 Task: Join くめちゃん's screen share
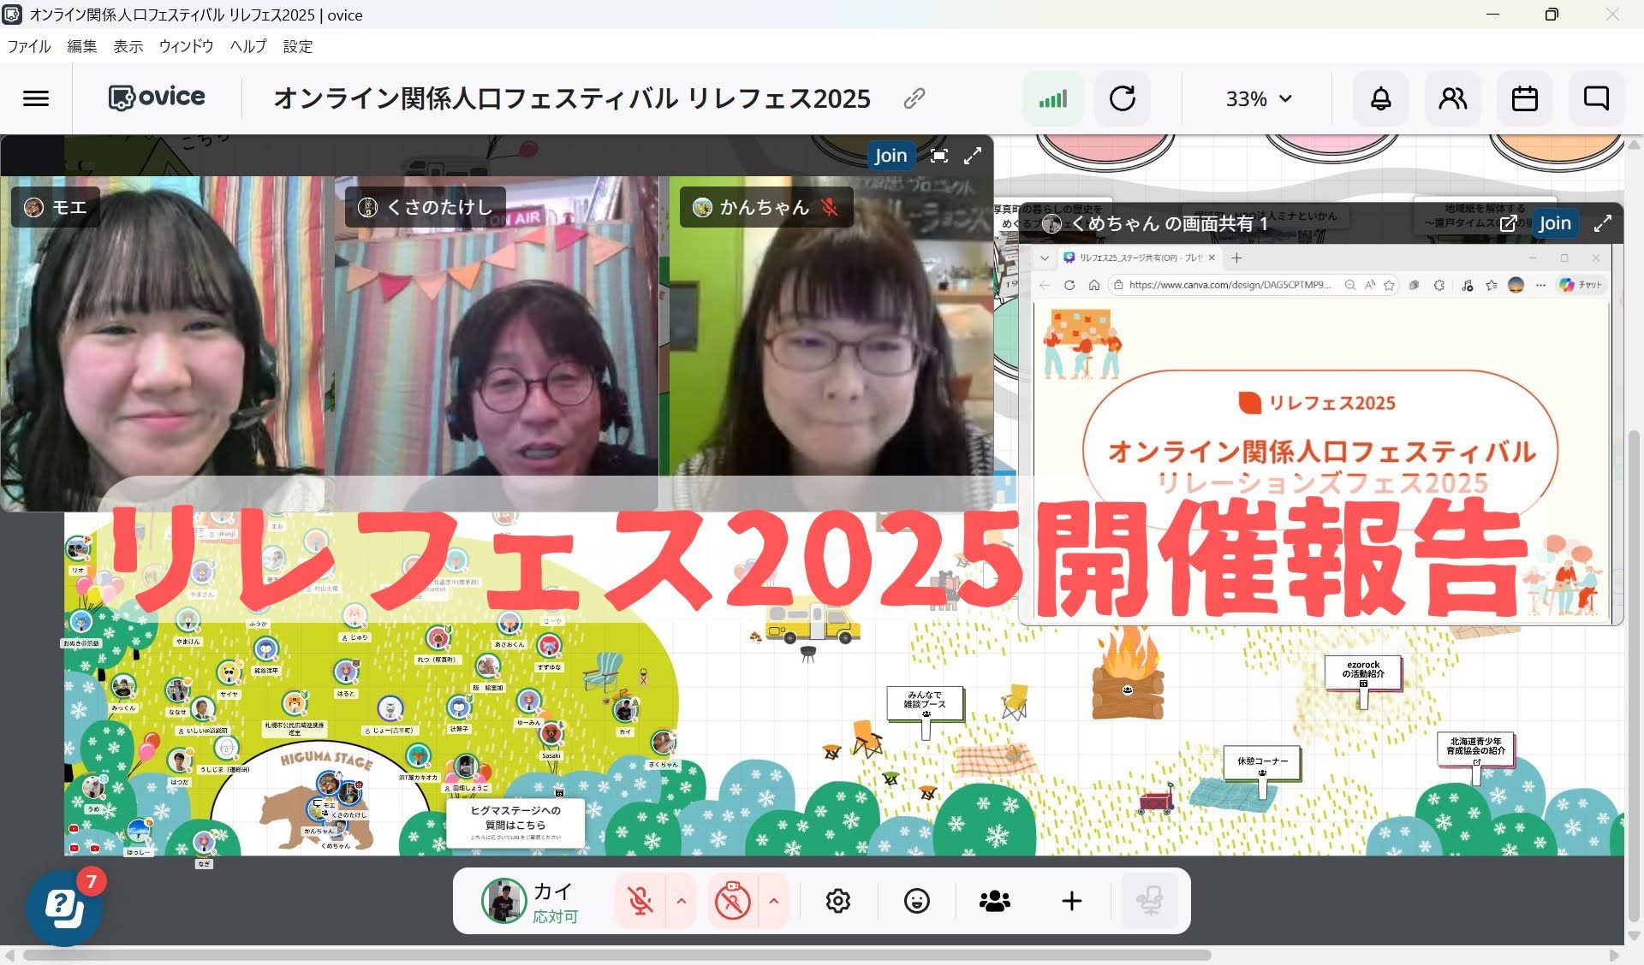click(1554, 223)
